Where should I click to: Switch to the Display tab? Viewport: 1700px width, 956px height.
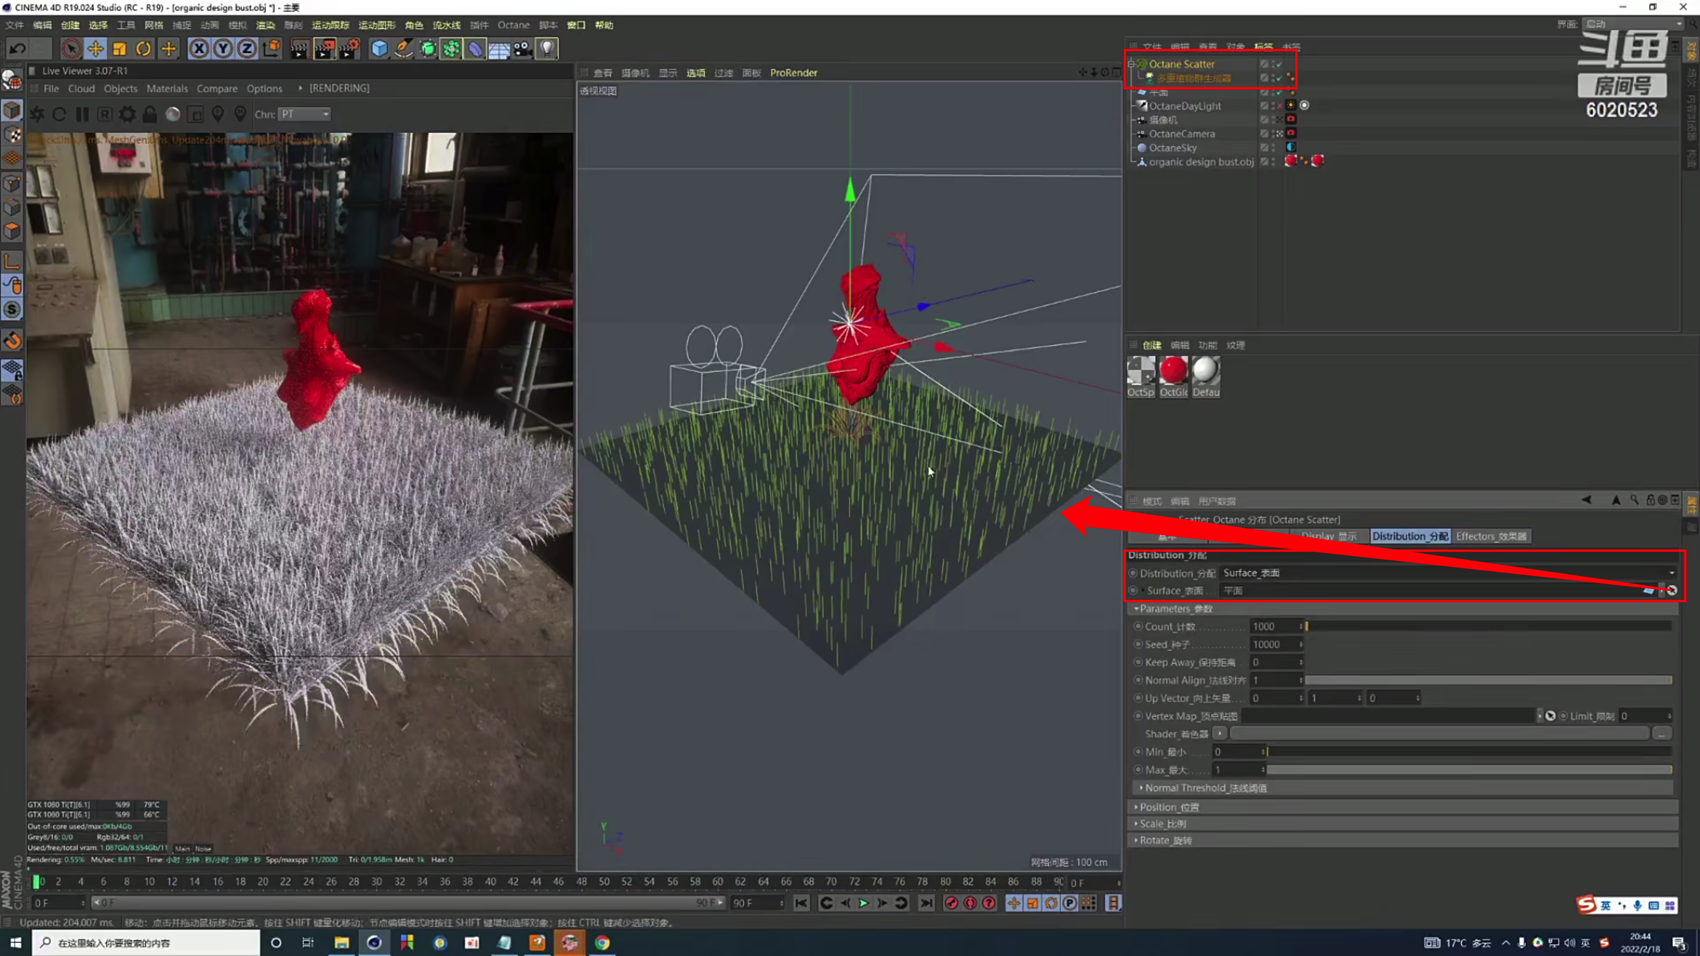click(1329, 537)
